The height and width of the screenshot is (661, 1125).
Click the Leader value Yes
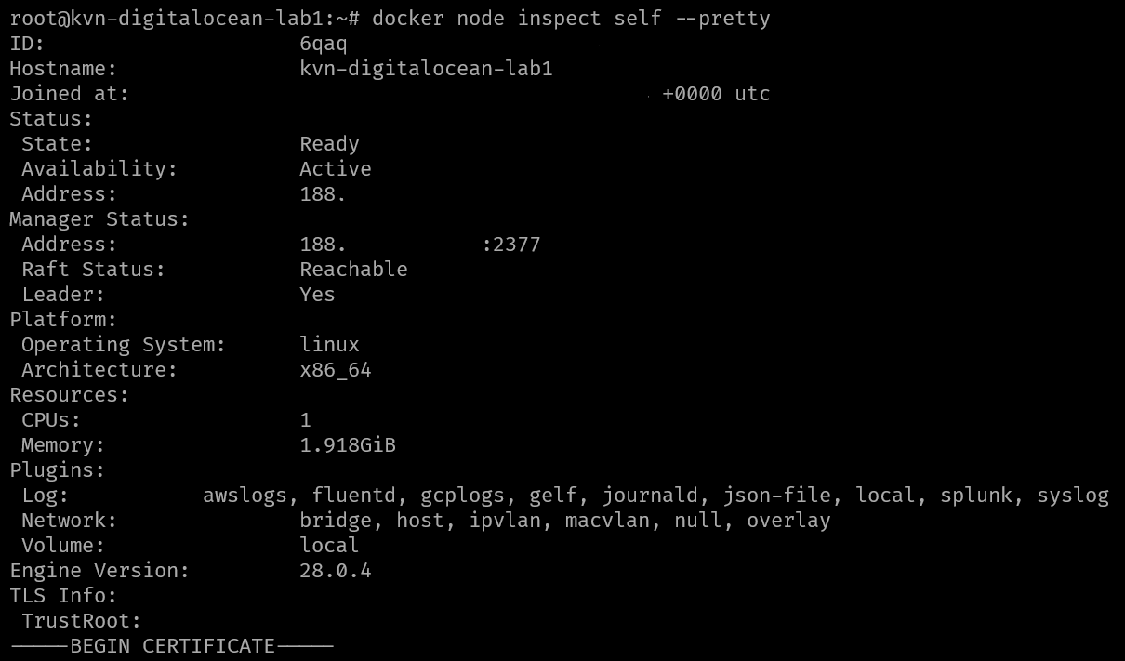317,295
